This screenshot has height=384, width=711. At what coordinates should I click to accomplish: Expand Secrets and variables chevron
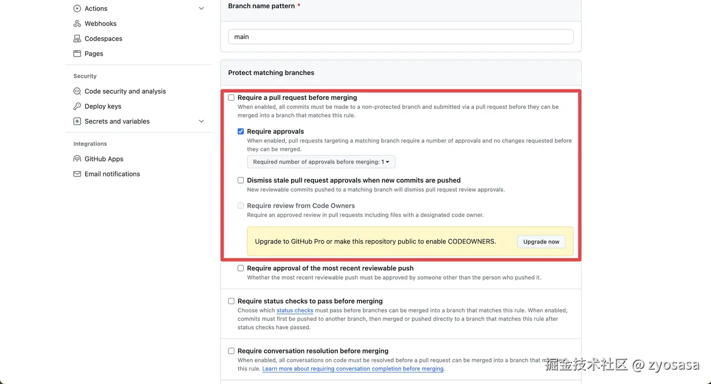201,122
